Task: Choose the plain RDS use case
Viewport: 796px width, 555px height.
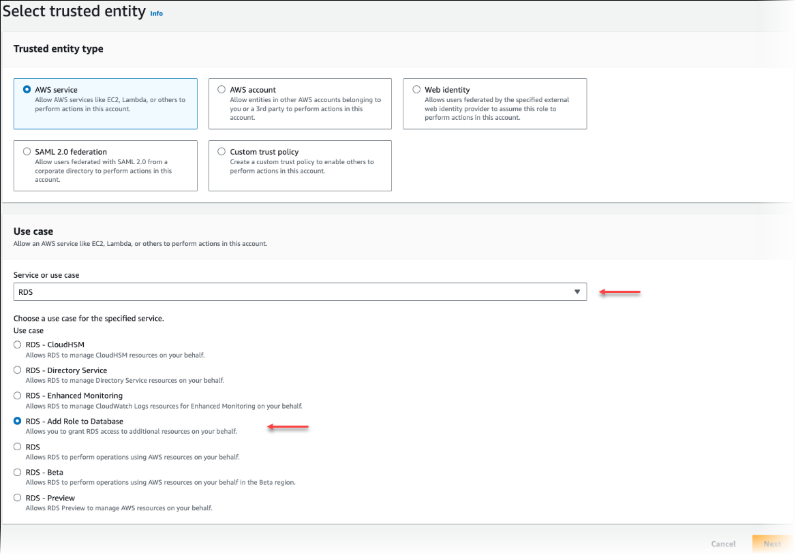Action: [x=17, y=447]
